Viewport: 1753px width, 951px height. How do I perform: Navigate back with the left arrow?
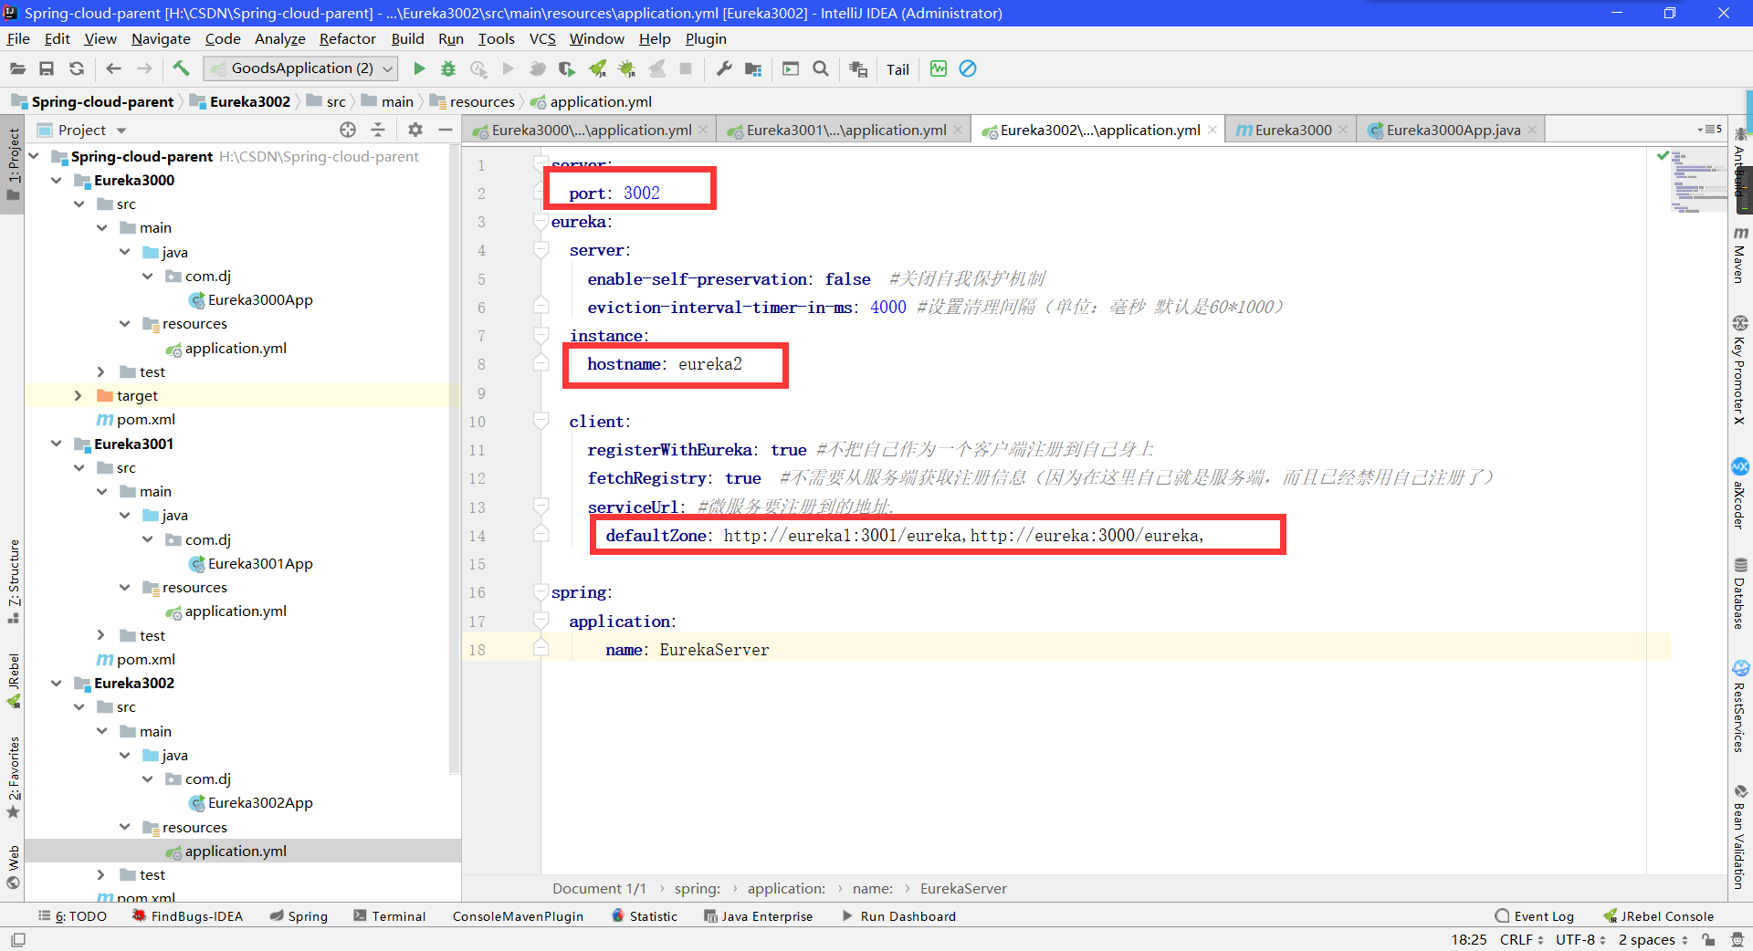coord(113,68)
